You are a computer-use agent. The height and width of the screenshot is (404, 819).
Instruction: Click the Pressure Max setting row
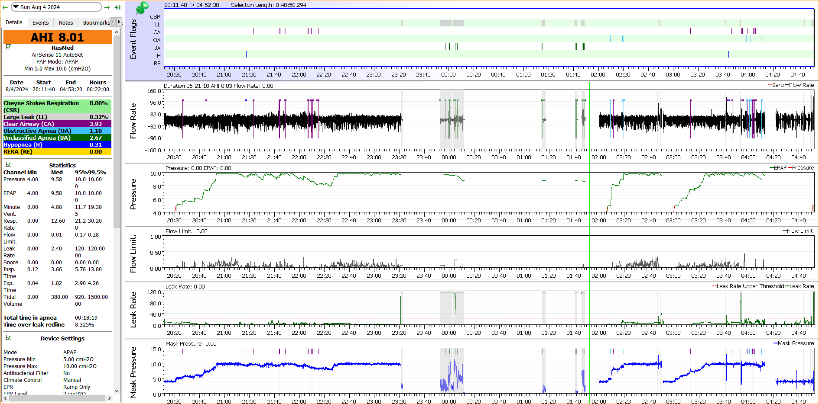point(57,366)
